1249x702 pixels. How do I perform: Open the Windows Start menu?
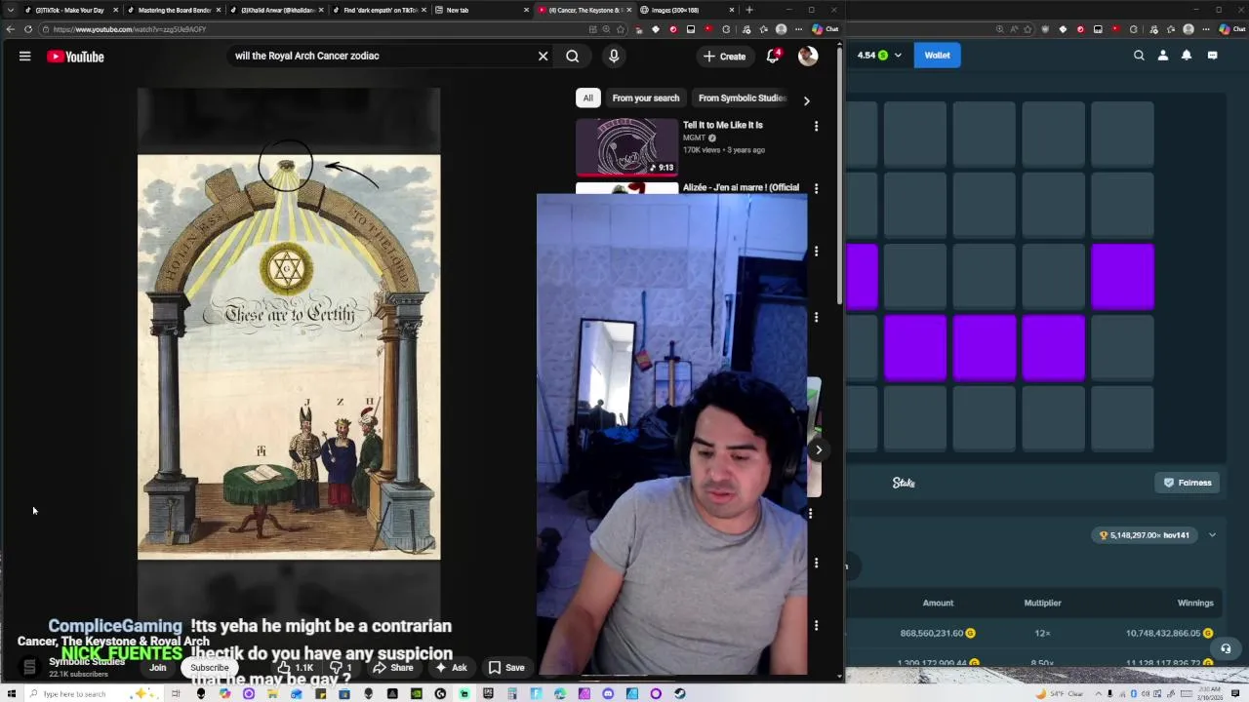tap(12, 693)
